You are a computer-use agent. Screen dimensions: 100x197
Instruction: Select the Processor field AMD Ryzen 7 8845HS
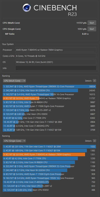[x=56, y=50]
